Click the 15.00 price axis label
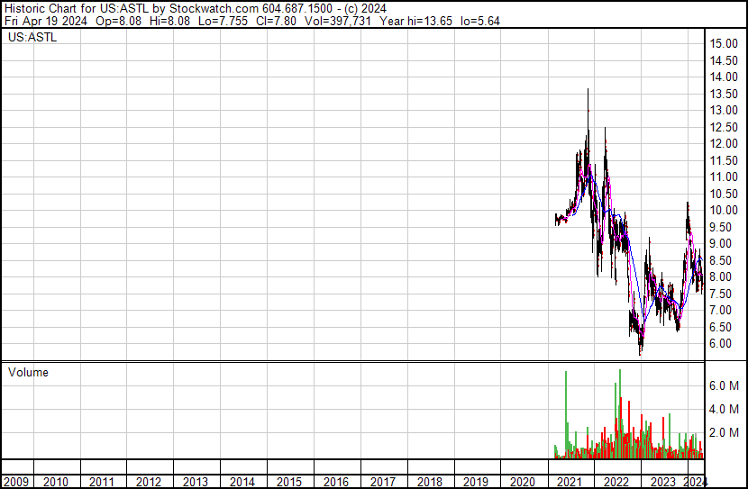Image resolution: width=748 pixels, height=489 pixels. (724, 43)
